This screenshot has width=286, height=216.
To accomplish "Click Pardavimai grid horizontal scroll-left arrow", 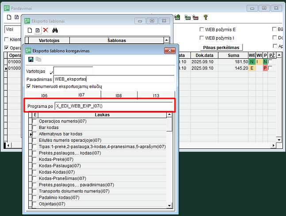I will (x=8, y=145).
